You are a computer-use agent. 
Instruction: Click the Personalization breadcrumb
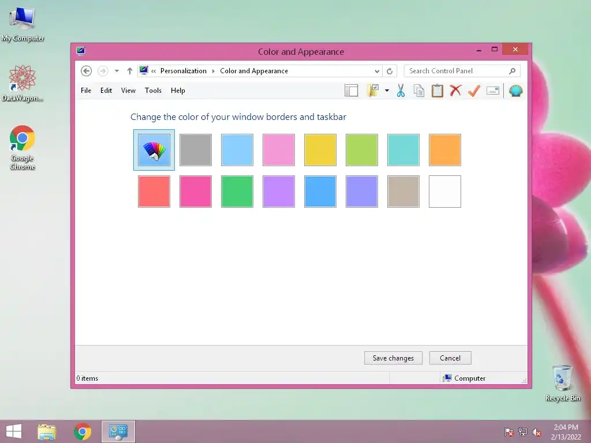point(184,71)
